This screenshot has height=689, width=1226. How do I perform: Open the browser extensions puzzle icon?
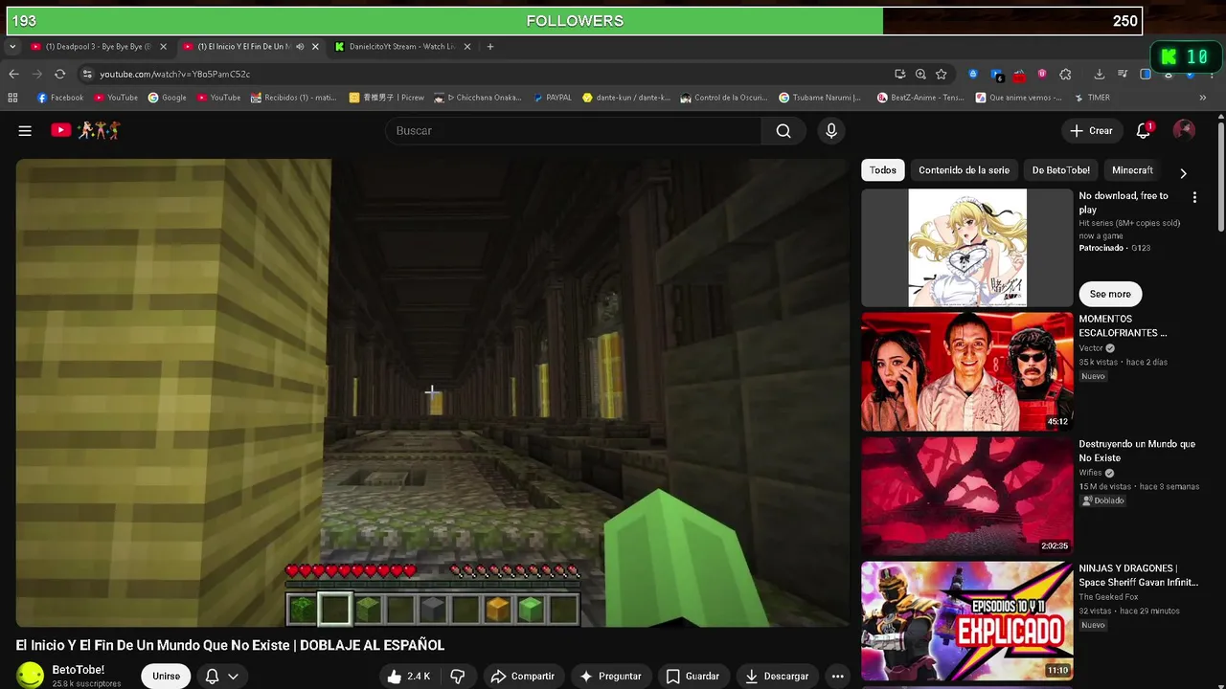click(1065, 74)
